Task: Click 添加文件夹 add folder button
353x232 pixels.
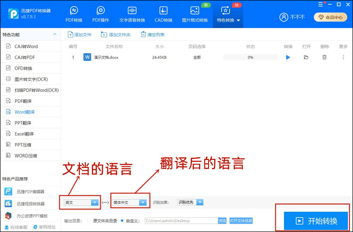Action: tap(116, 35)
